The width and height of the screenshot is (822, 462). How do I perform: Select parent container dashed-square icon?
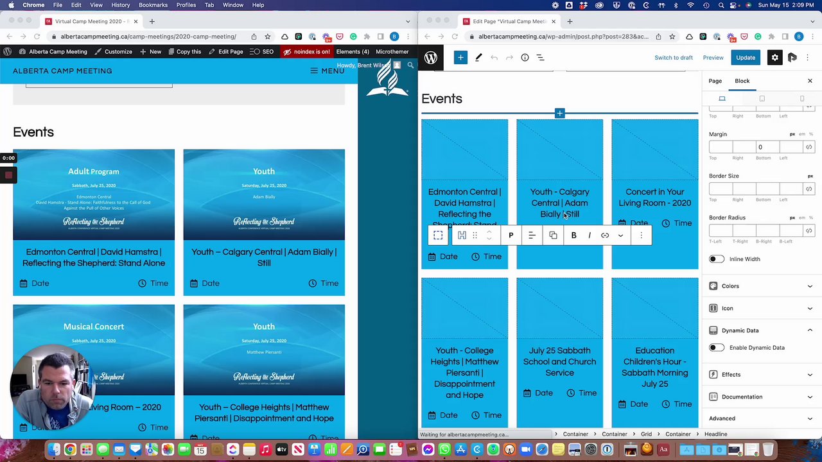tap(438, 235)
